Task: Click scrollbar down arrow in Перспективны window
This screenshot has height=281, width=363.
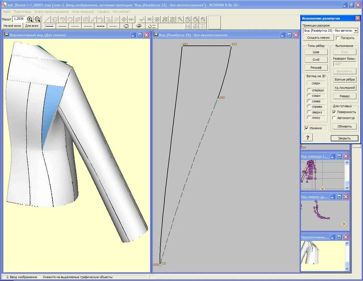Action: pos(347,269)
